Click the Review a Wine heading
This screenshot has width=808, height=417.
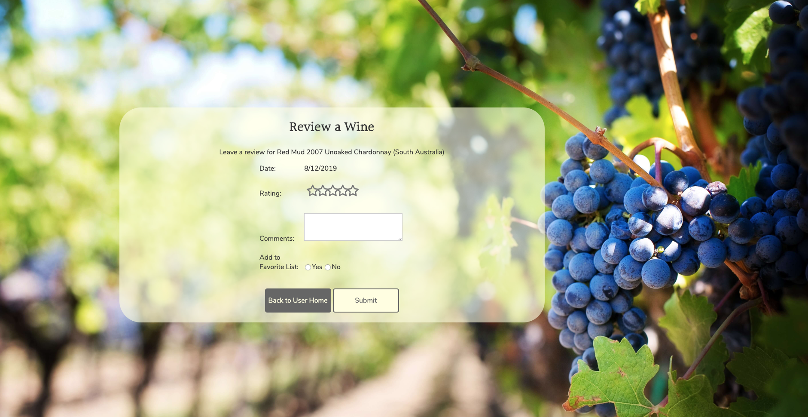click(x=332, y=127)
